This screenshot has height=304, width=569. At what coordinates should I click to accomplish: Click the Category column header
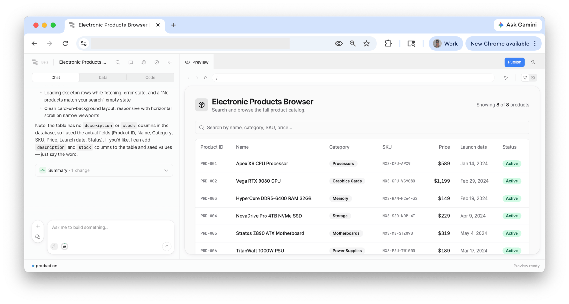pyautogui.click(x=339, y=147)
